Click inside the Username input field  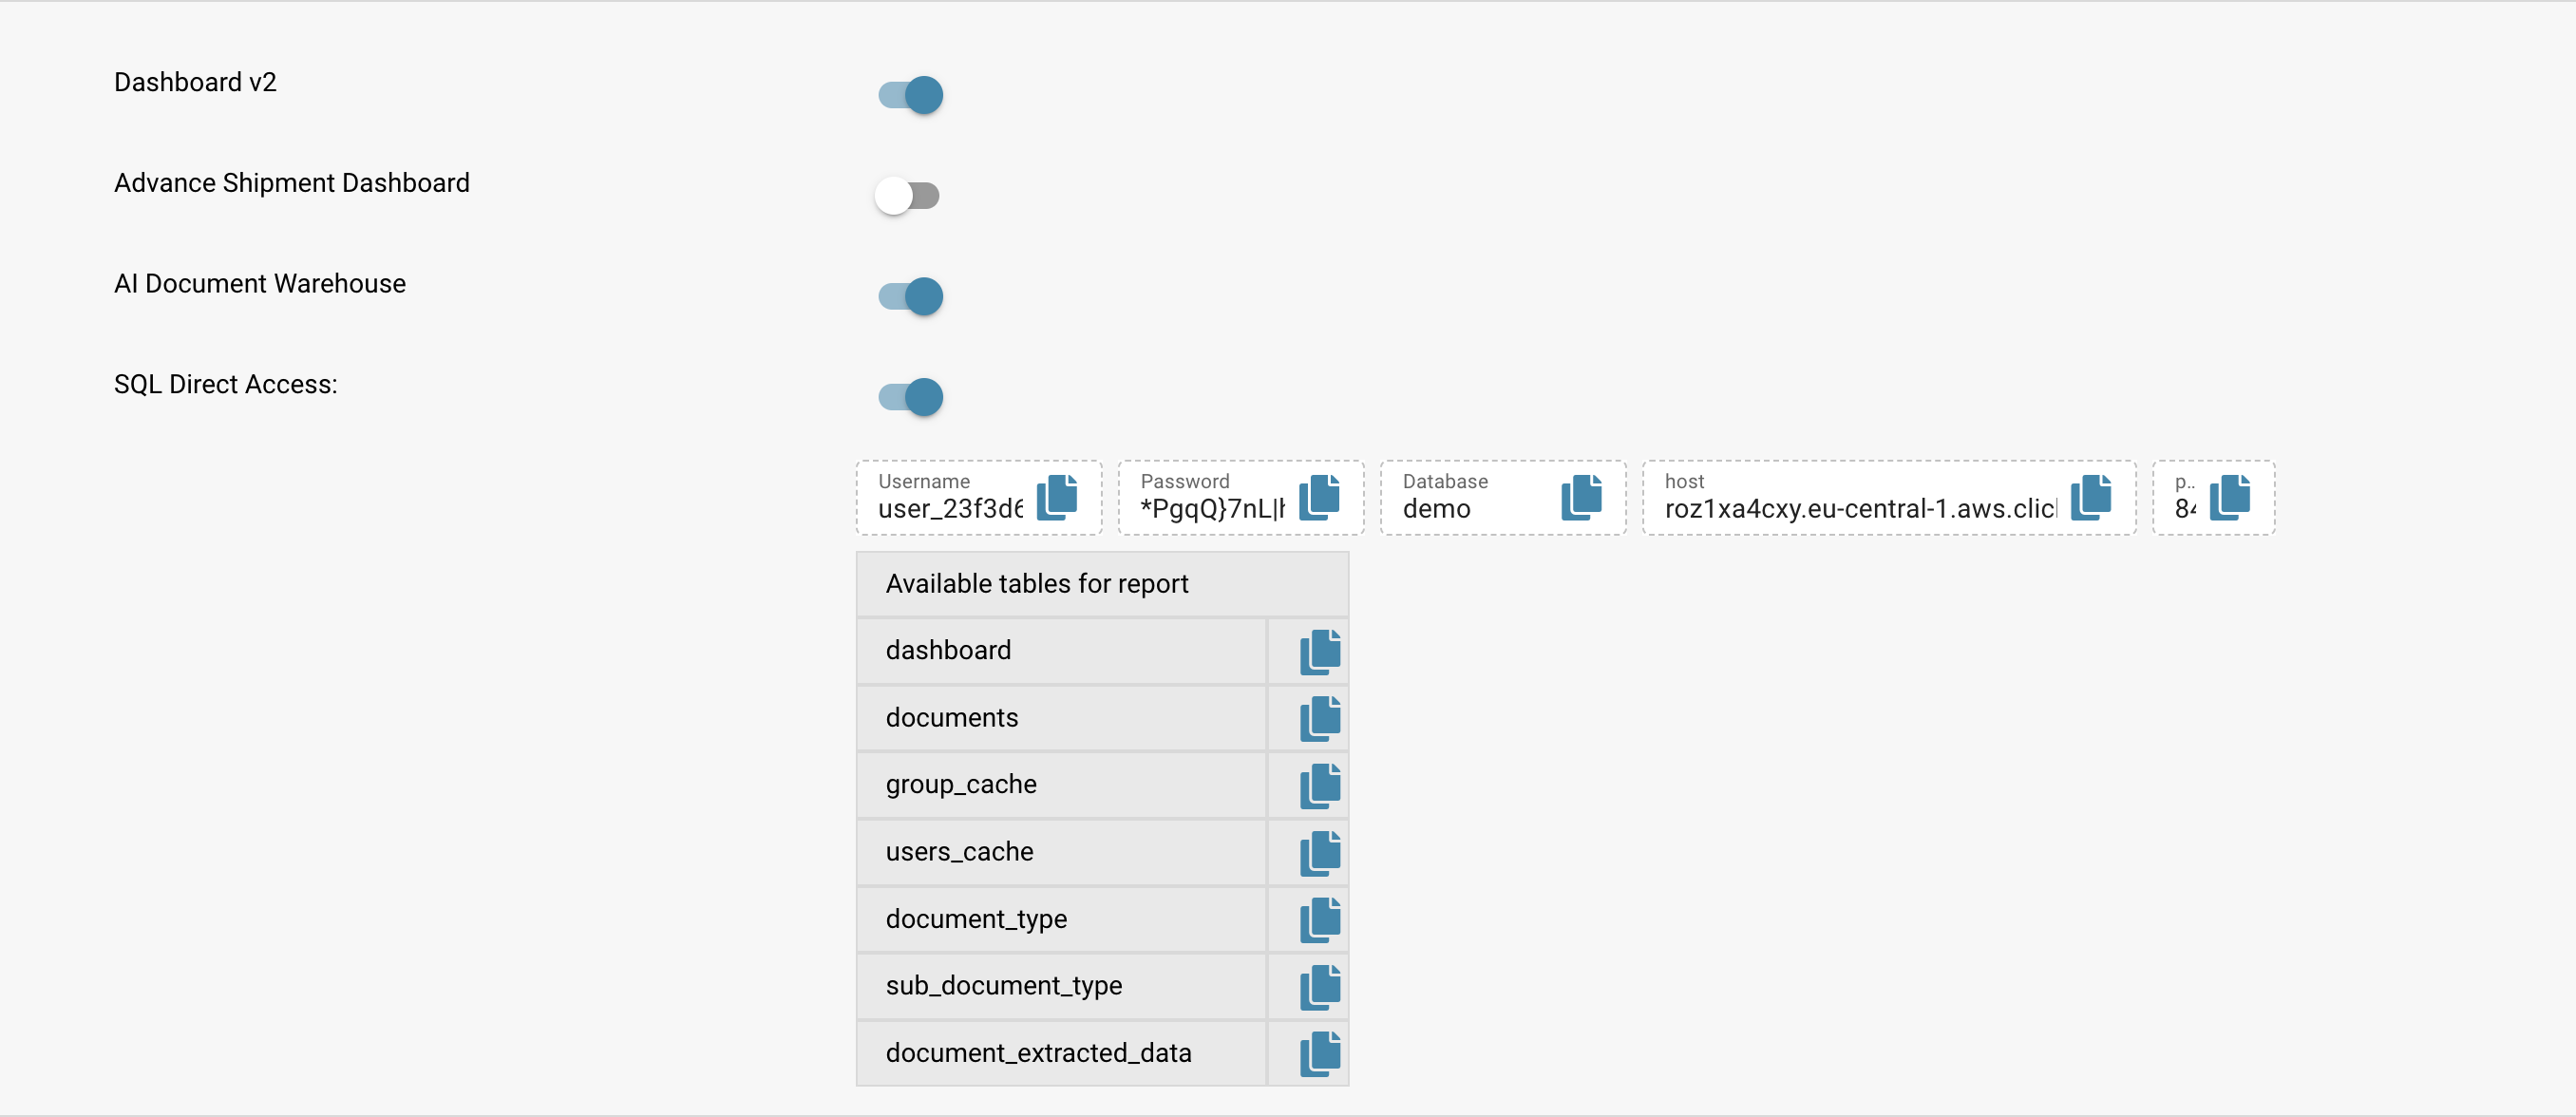950,508
